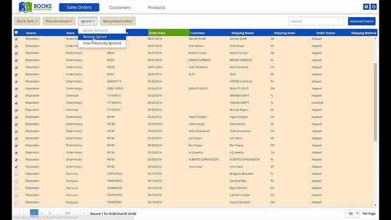Collapse the Ignore dropdown

point(88,21)
